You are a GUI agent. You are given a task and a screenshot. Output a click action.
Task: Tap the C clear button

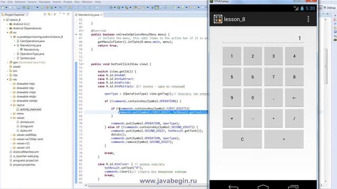point(242,139)
